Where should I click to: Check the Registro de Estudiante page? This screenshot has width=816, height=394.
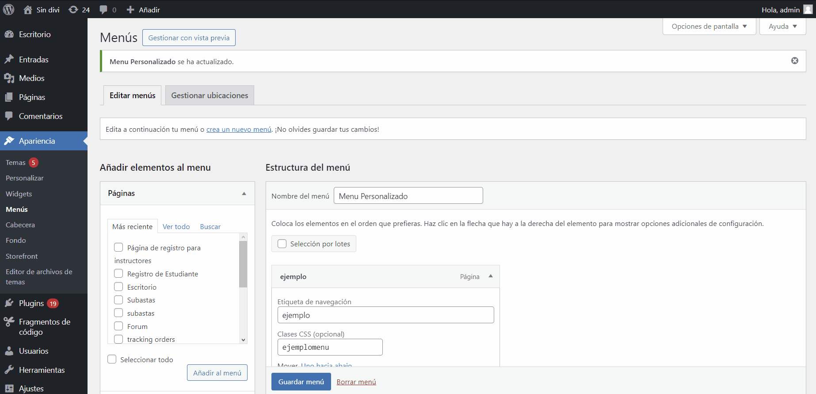coord(118,274)
